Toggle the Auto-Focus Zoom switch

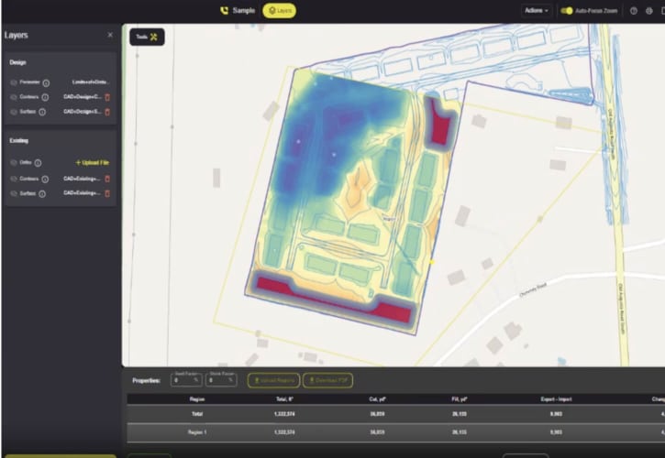pos(567,11)
